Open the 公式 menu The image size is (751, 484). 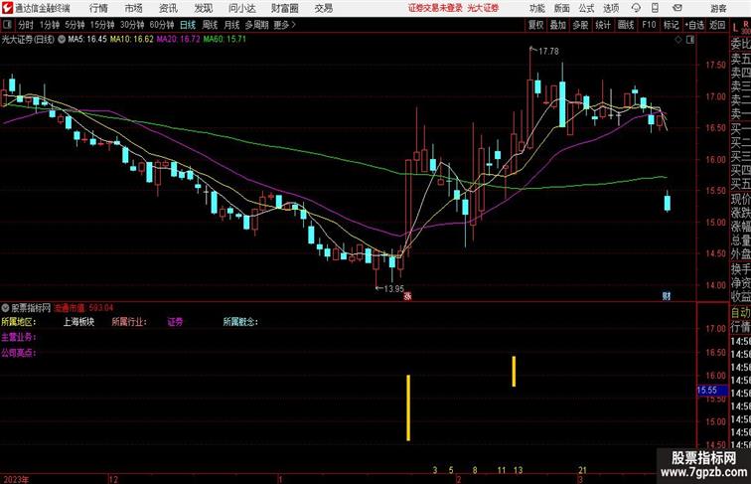tap(586, 8)
